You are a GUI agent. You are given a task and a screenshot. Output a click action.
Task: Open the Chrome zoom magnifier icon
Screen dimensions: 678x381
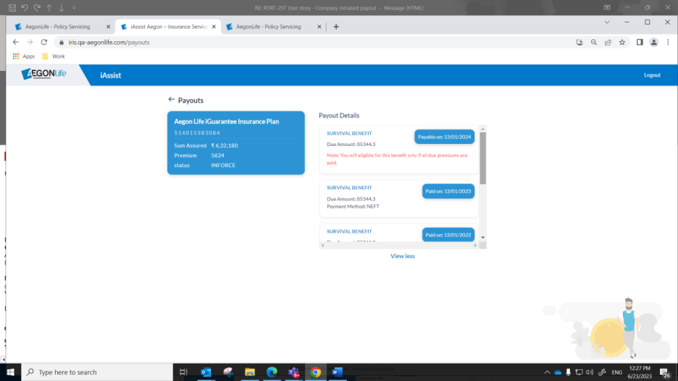click(594, 43)
